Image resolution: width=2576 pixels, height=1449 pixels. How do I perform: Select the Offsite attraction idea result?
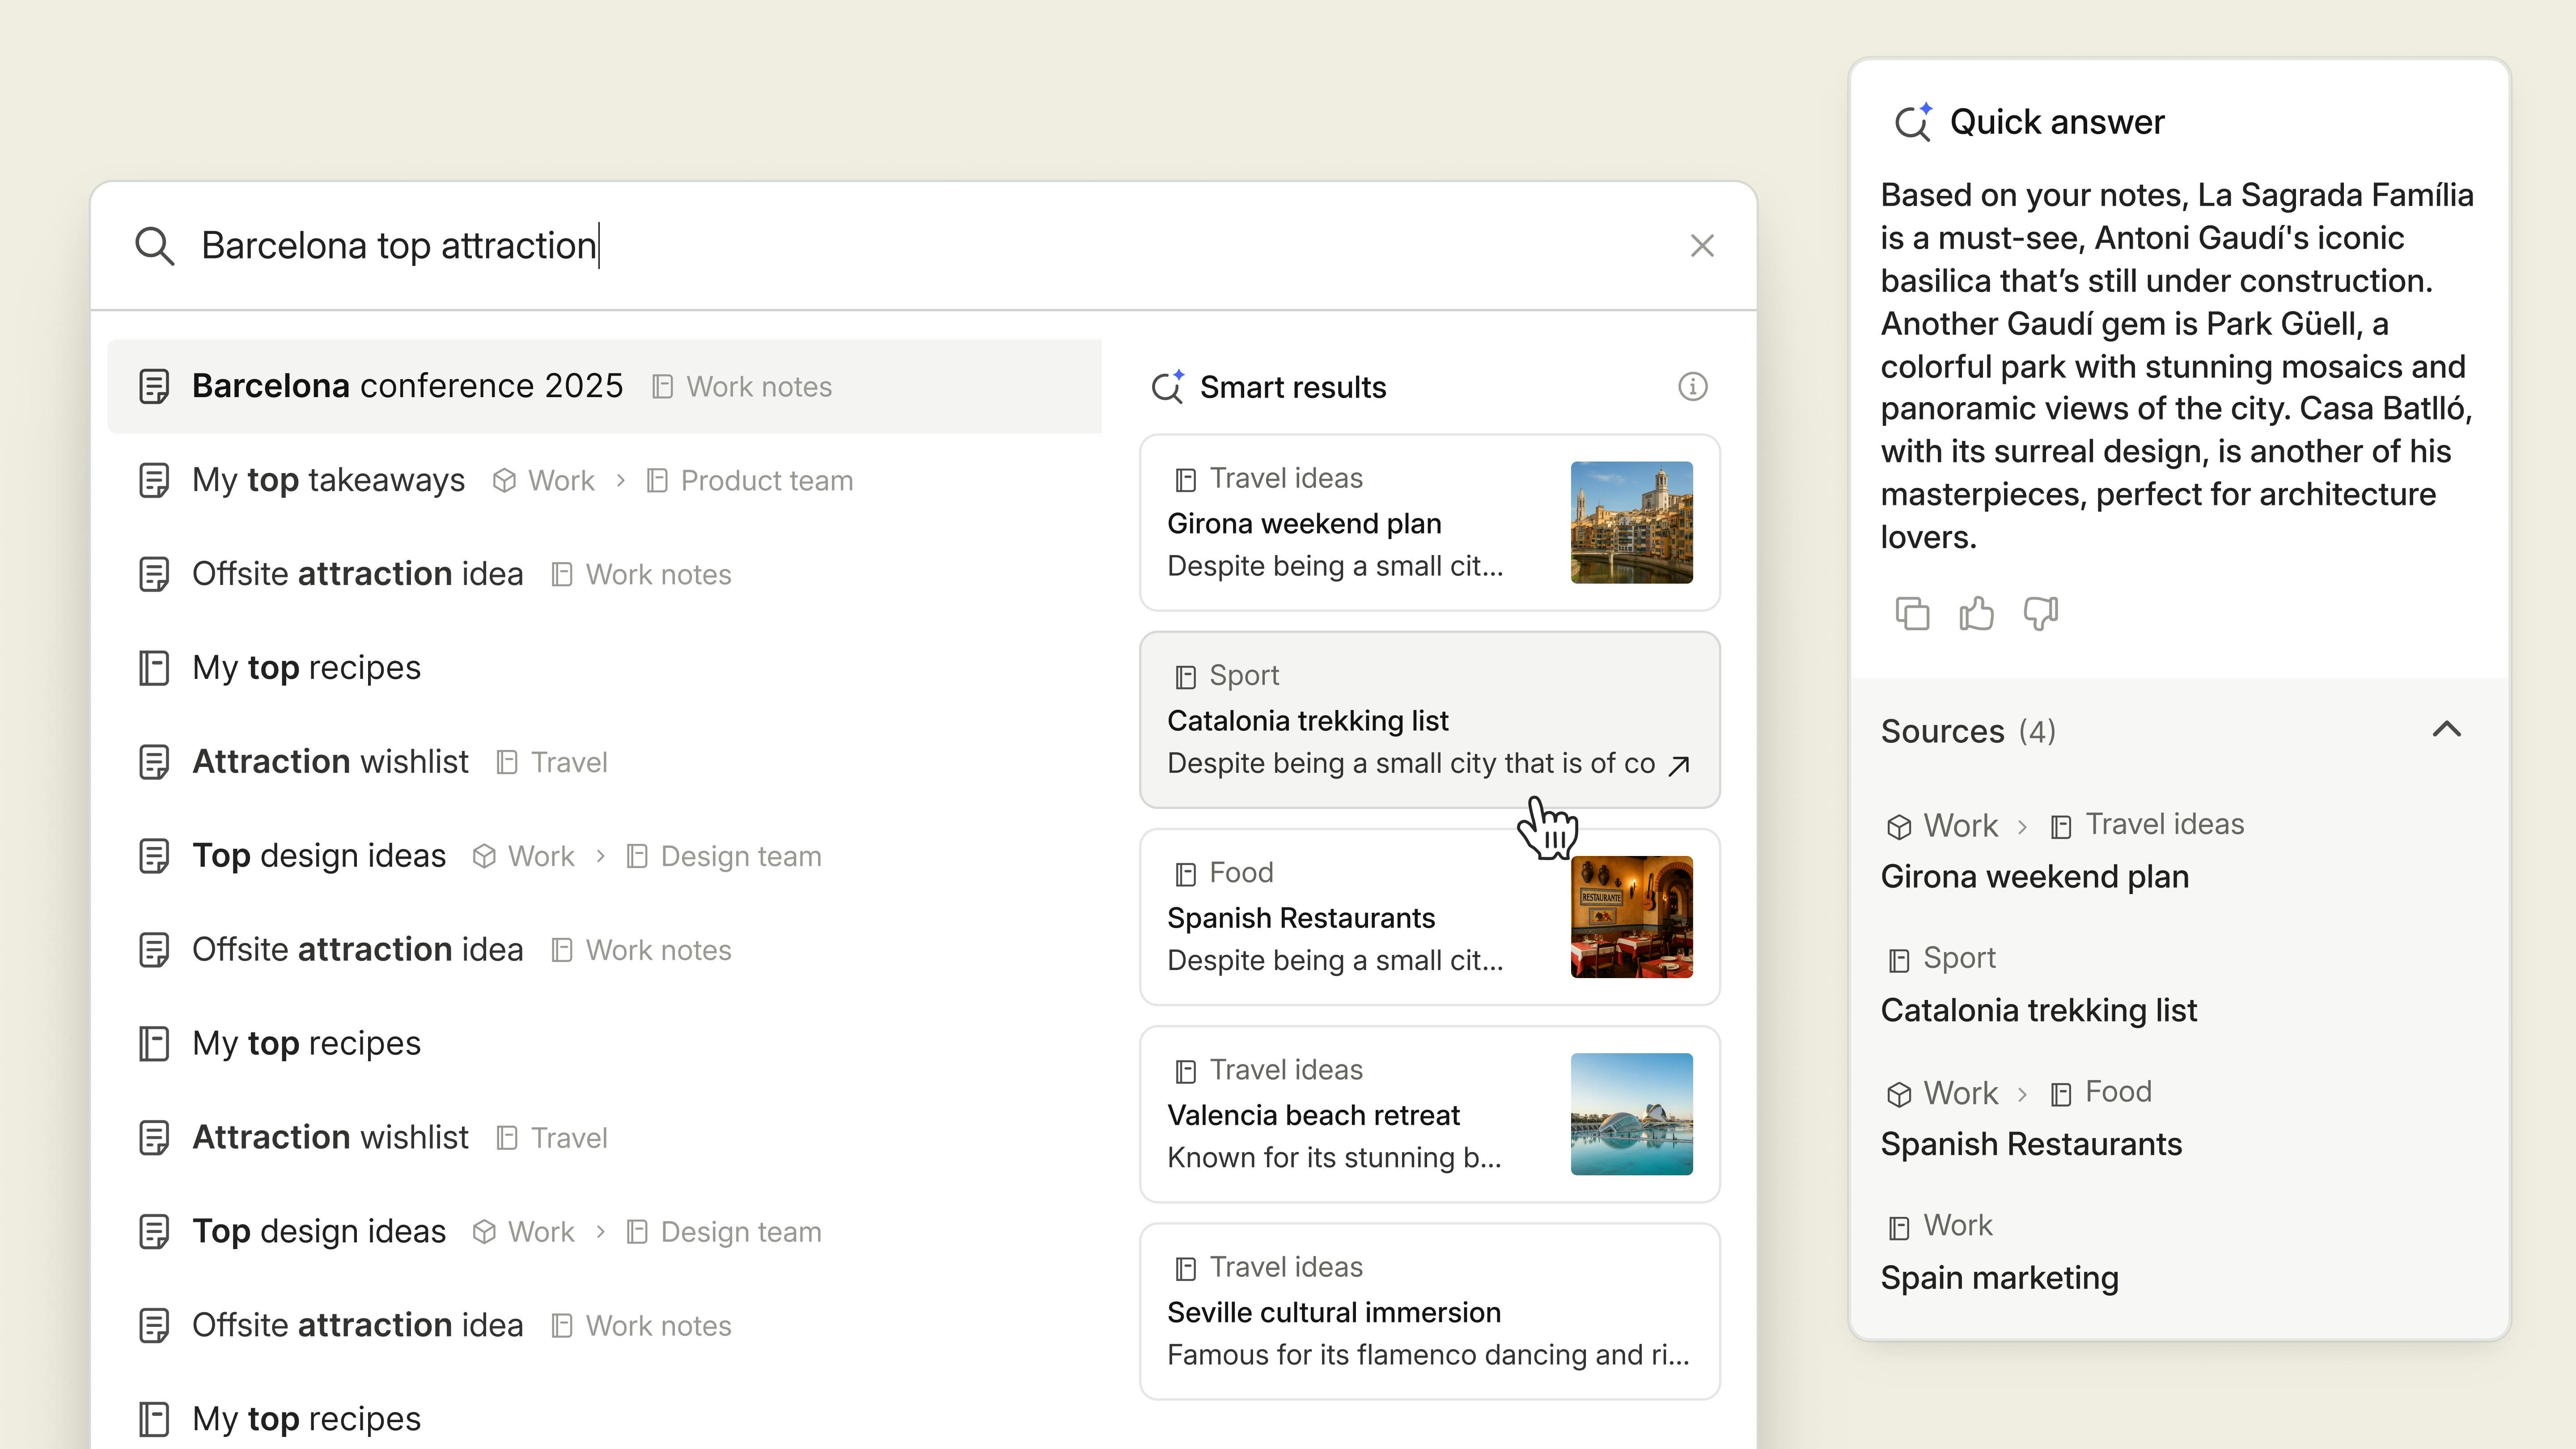(357, 573)
